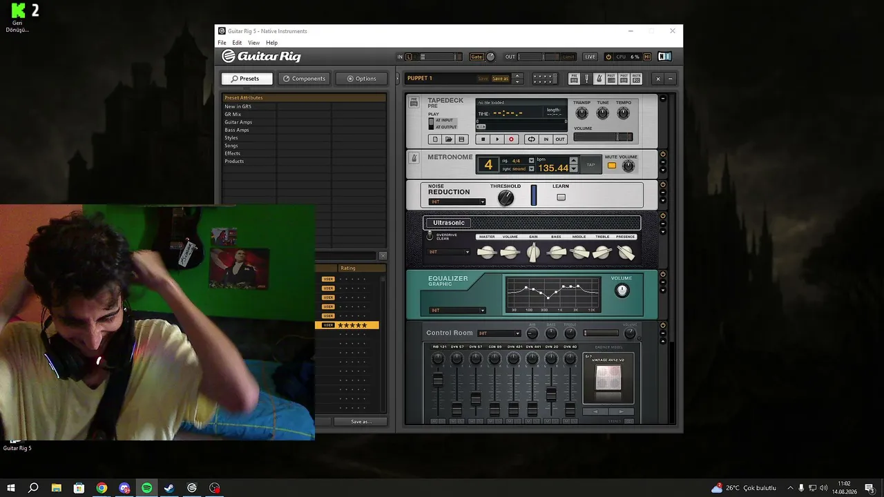
Task: Open the Edit menu
Action: click(237, 43)
